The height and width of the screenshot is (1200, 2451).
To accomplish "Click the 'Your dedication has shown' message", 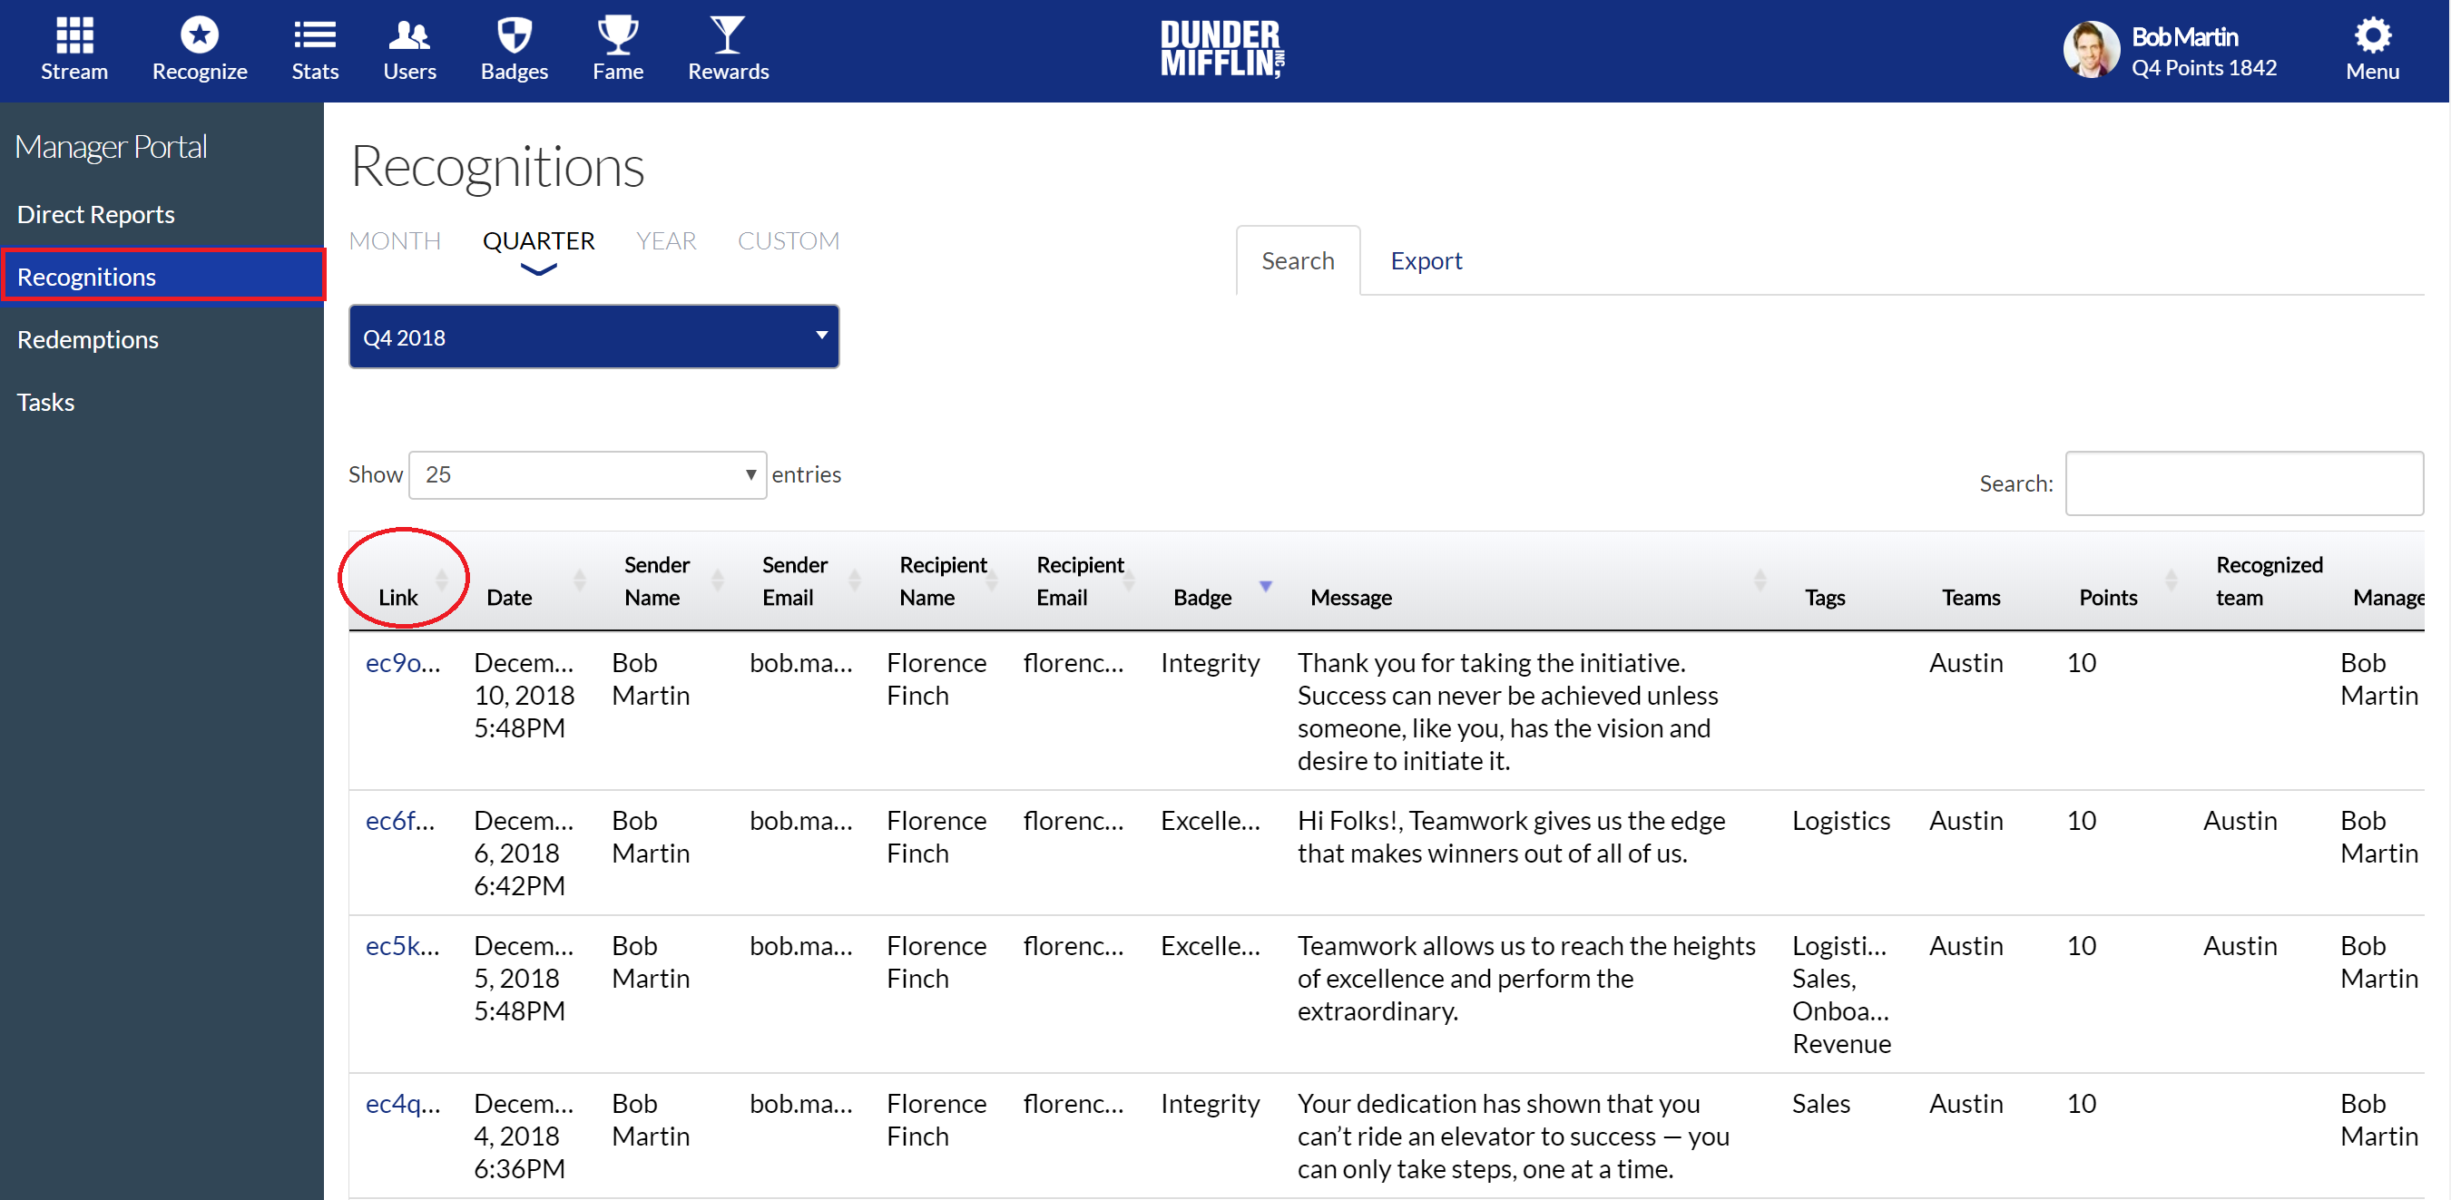I will tap(1513, 1137).
